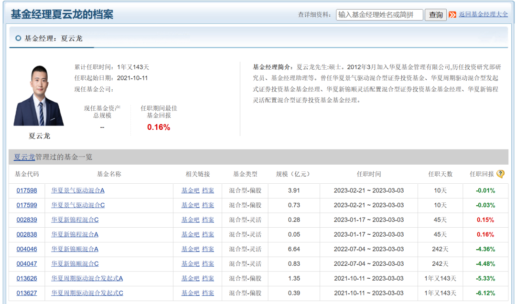Click the 查询 button

coord(435,15)
